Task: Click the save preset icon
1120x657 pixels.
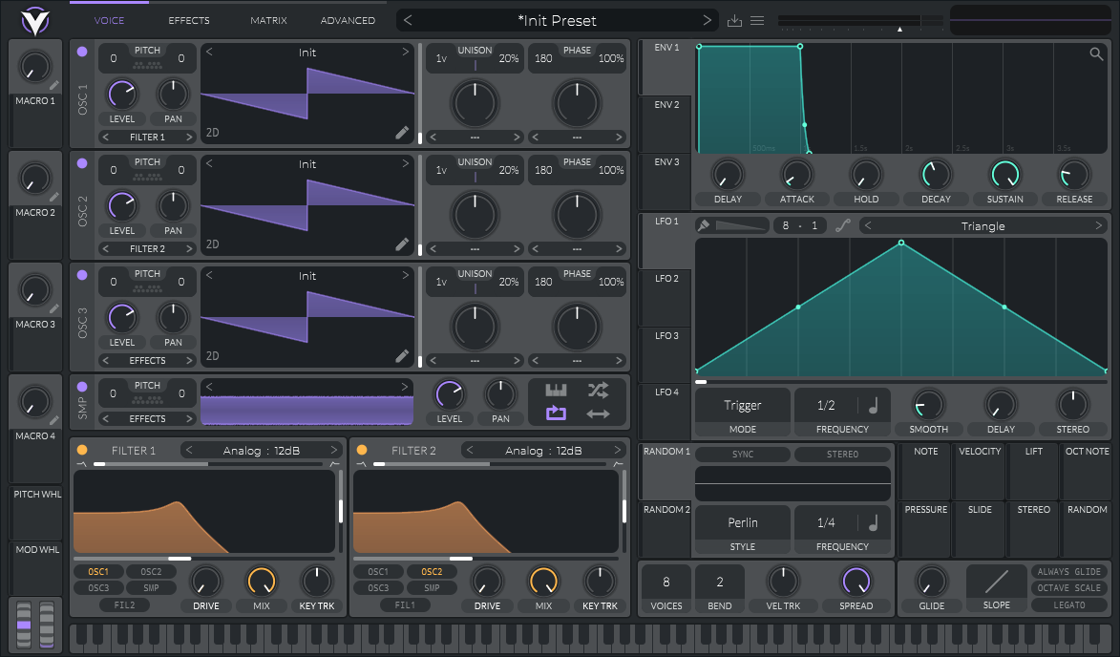Action: [734, 20]
